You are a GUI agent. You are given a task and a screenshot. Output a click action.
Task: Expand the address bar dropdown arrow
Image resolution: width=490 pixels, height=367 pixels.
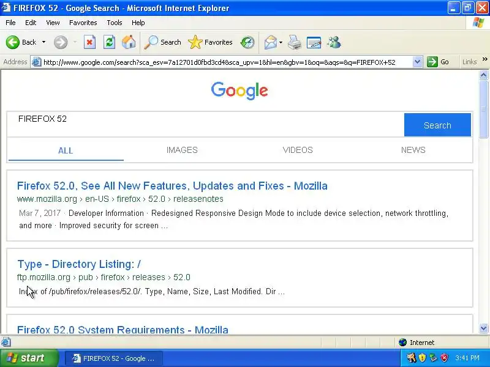click(417, 62)
